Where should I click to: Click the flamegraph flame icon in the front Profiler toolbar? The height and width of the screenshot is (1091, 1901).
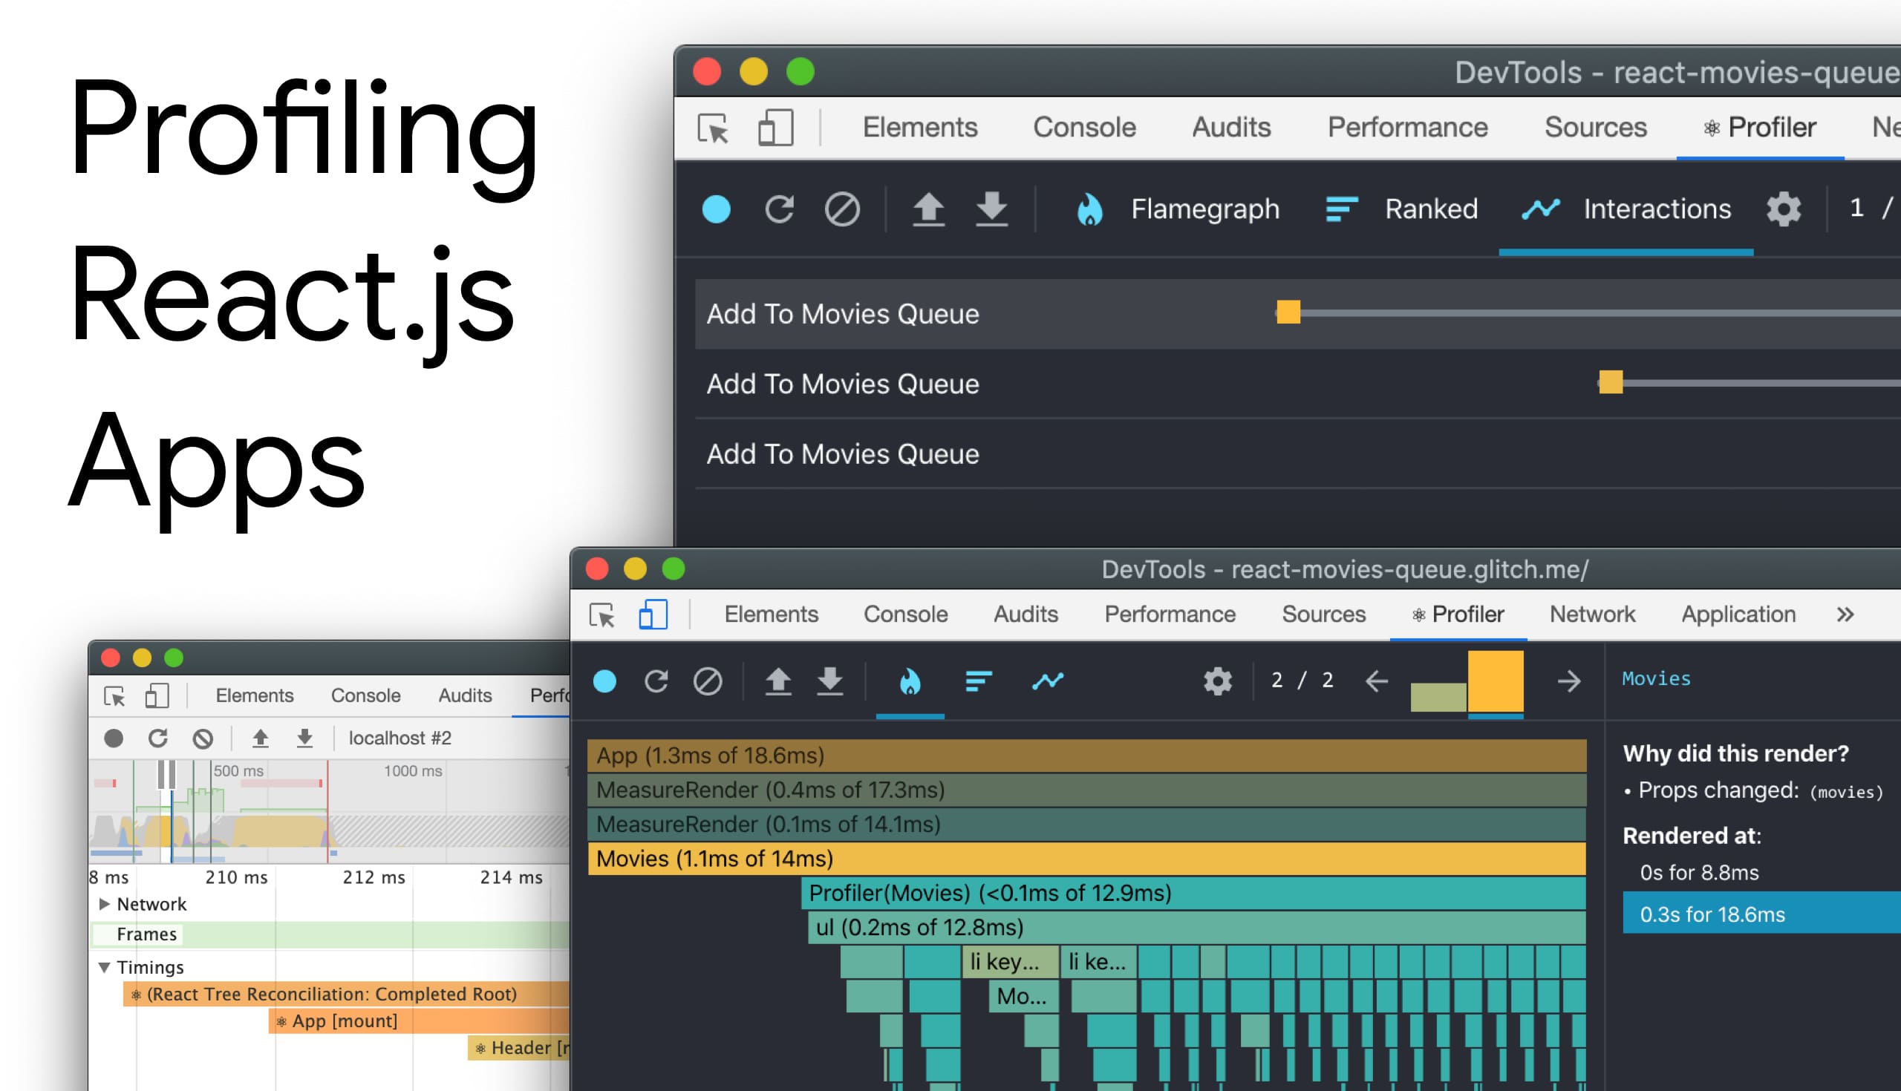point(909,681)
